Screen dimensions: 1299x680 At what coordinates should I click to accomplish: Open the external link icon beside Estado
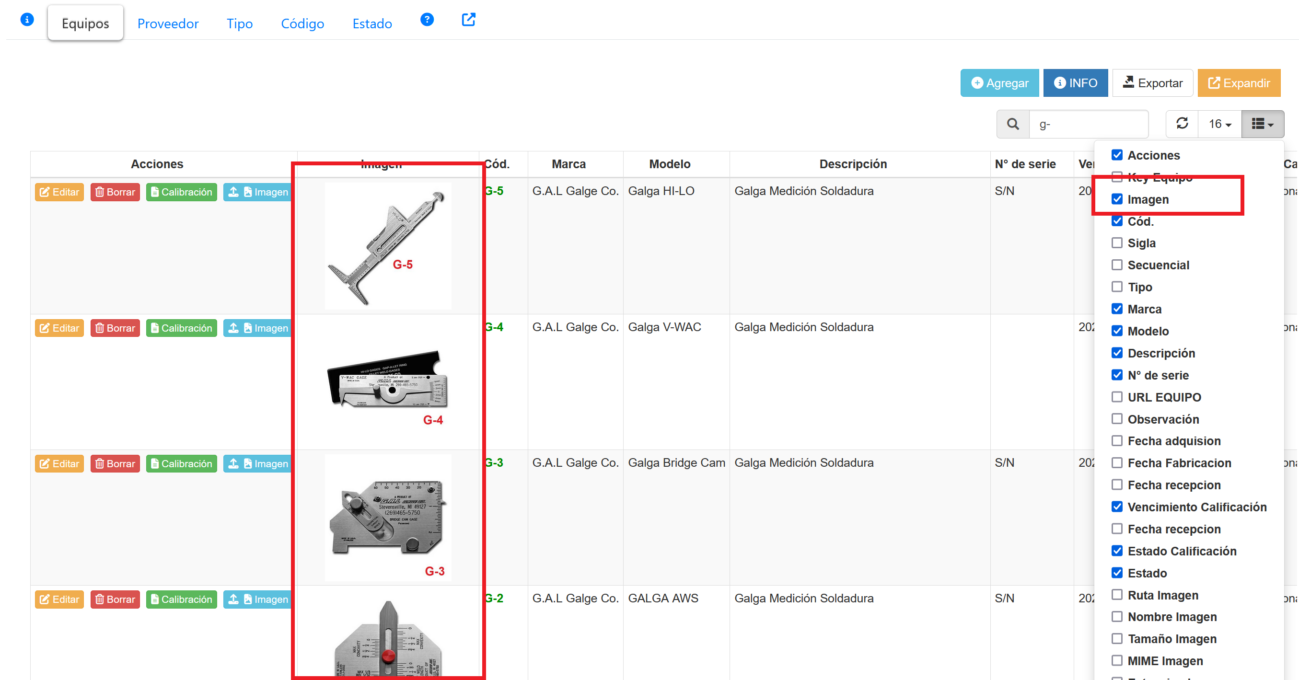pos(468,19)
